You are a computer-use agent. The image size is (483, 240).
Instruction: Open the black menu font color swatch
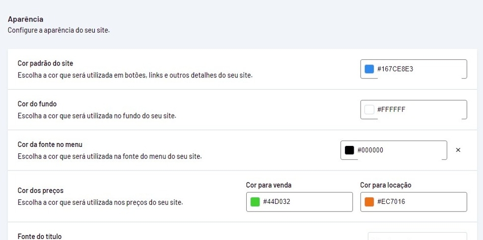coord(349,150)
